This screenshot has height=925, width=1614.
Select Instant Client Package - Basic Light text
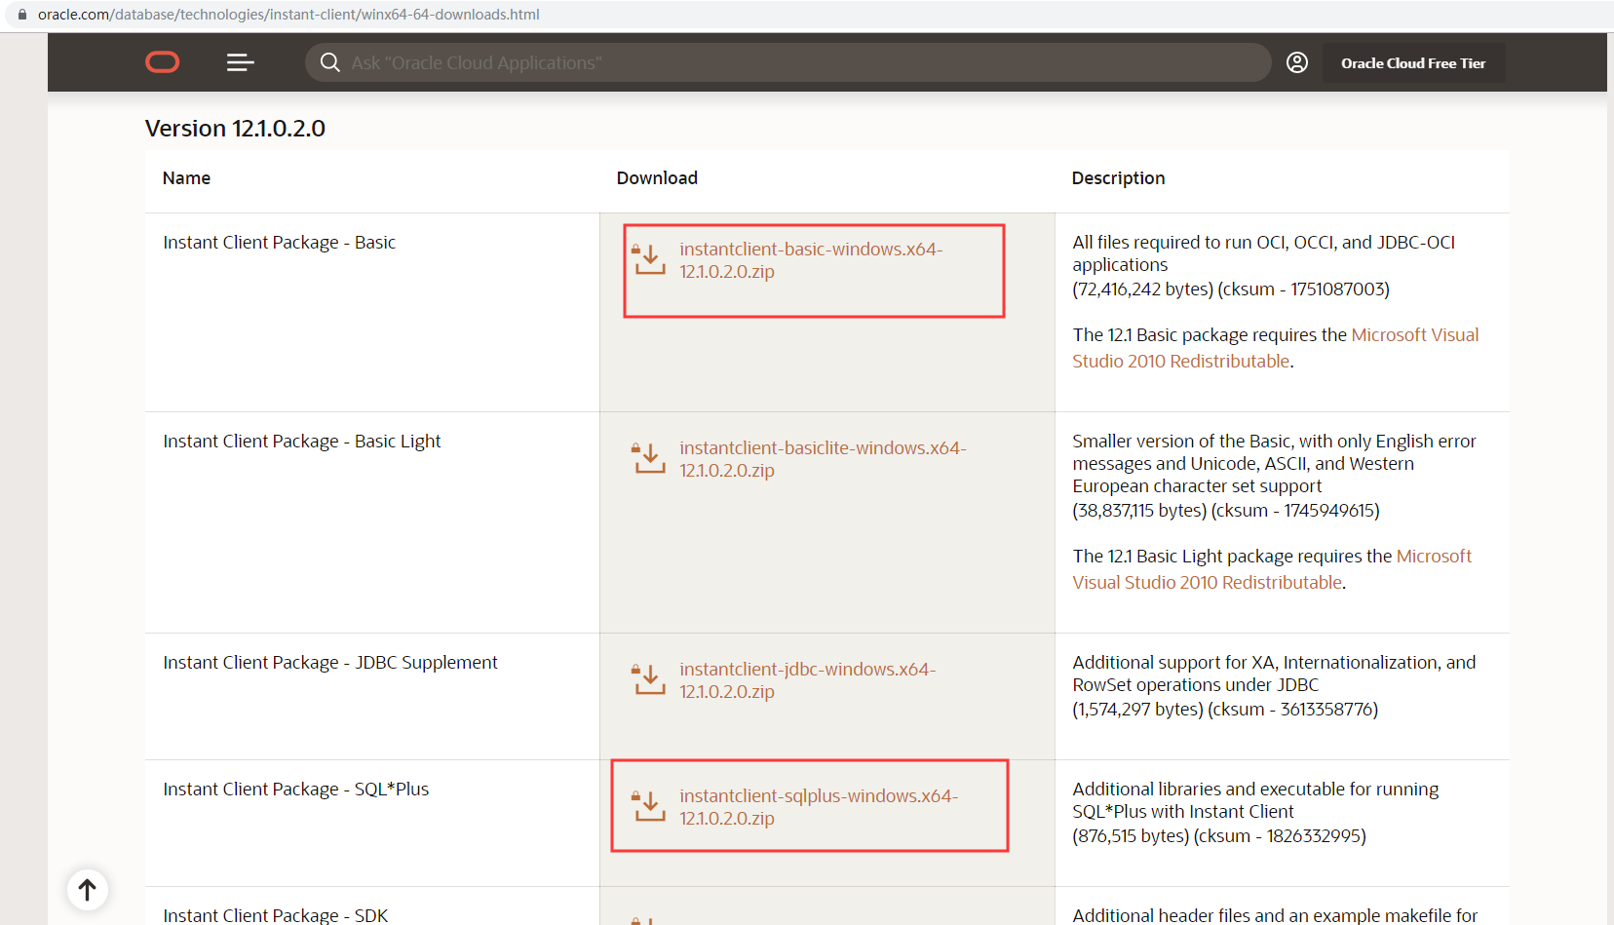(301, 442)
